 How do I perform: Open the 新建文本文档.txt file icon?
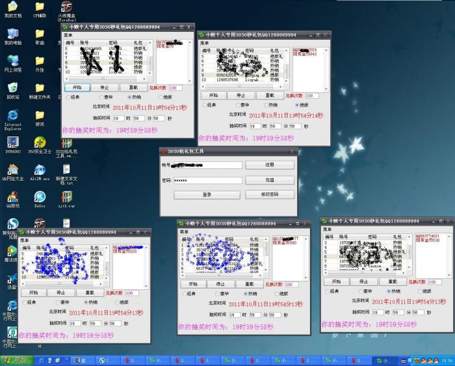pyautogui.click(x=67, y=175)
